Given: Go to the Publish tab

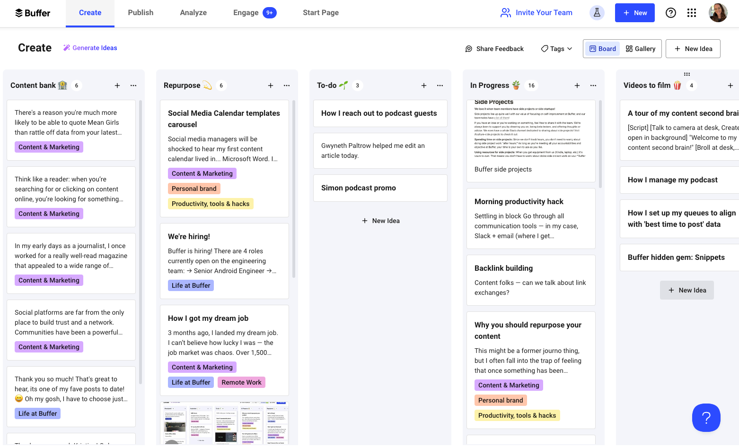Looking at the screenshot, I should (x=141, y=13).
